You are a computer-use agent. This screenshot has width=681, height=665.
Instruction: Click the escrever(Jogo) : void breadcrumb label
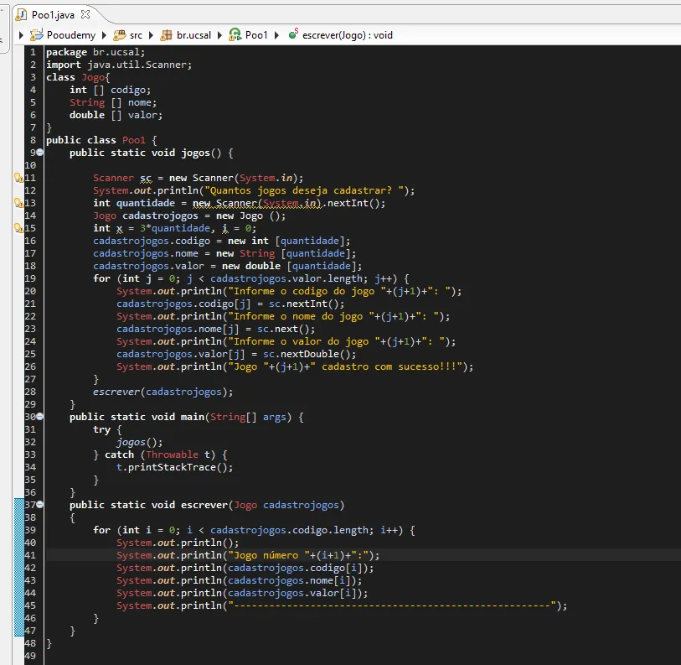pyautogui.click(x=348, y=35)
